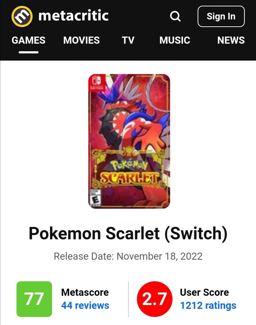The image size is (256, 325).
Task: Open search with the magnifier icon
Action: click(x=175, y=16)
